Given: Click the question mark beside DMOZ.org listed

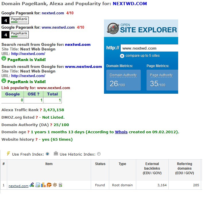Looking at the screenshot, I should pyautogui.click(x=37, y=117).
